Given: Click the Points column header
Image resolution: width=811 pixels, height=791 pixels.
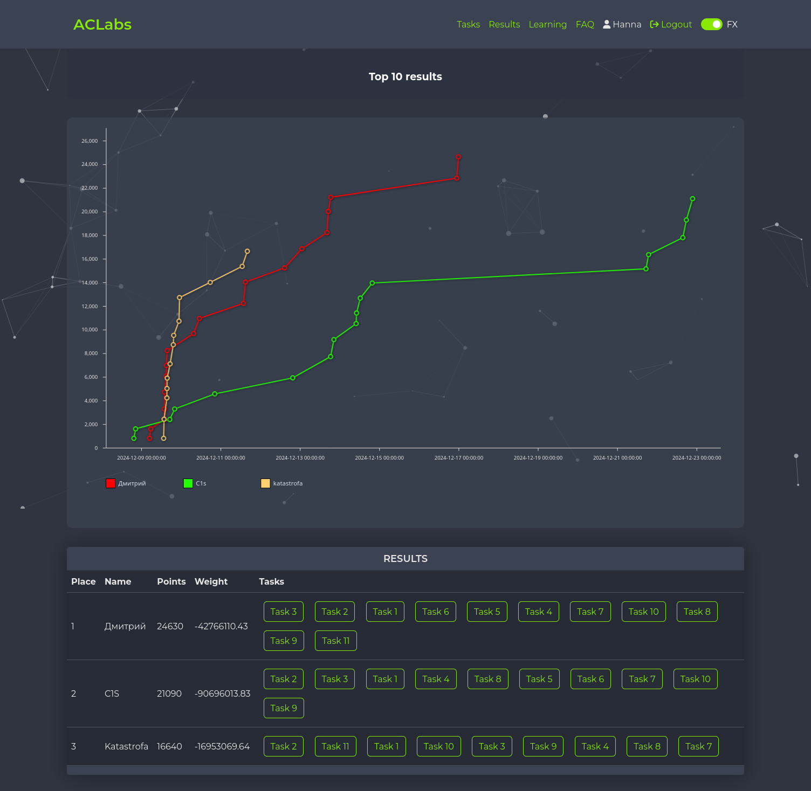Looking at the screenshot, I should 171,581.
